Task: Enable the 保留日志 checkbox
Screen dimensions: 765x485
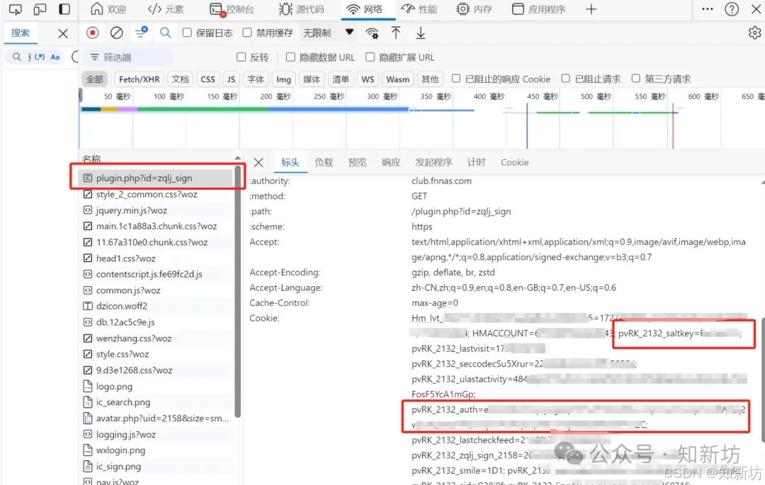Action: [x=187, y=33]
